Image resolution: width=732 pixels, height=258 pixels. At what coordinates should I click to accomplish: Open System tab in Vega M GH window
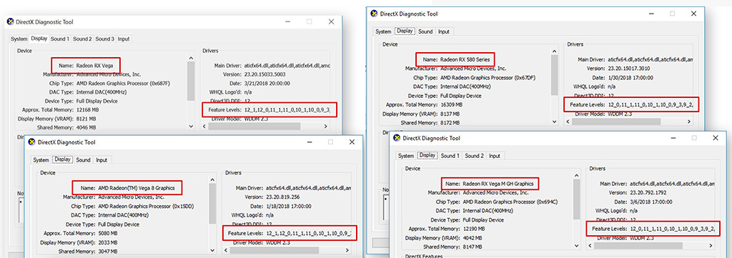point(406,156)
